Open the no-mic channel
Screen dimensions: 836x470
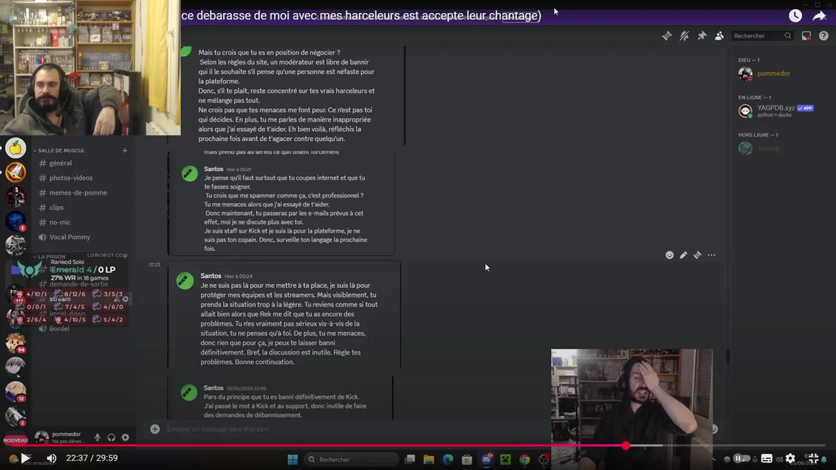[x=60, y=222]
